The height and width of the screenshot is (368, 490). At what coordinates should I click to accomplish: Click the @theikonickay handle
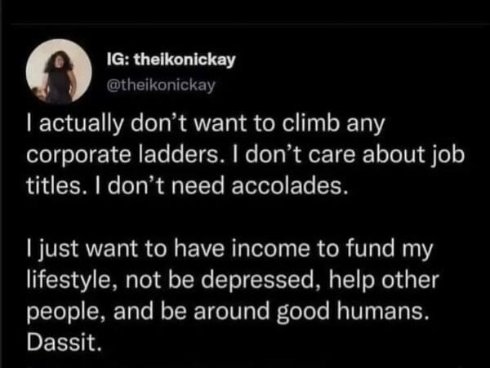coord(157,81)
